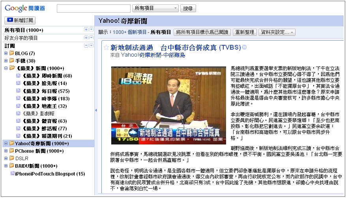Collapse the 訂閱 section with minus toggle

click(86, 45)
